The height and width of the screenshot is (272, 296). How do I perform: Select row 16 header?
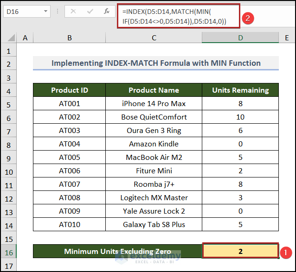pyautogui.click(x=9, y=252)
